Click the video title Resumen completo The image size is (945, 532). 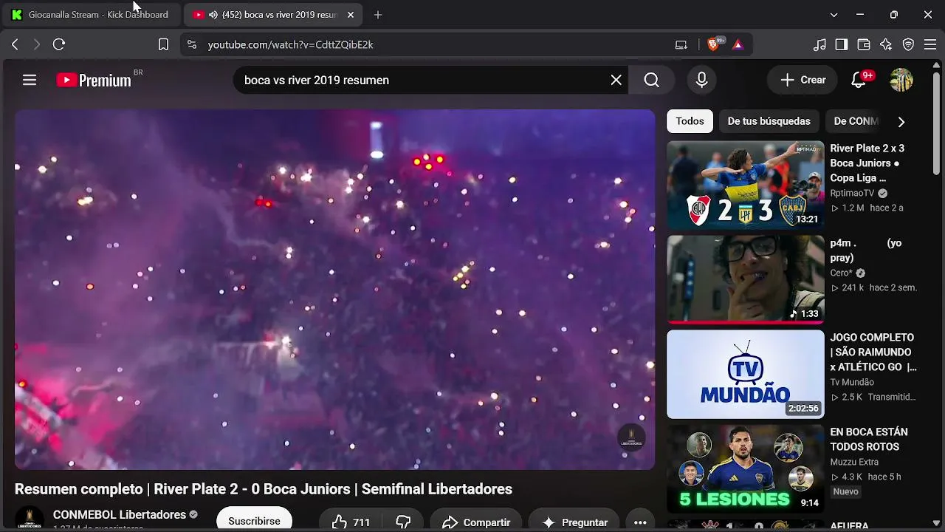264,489
